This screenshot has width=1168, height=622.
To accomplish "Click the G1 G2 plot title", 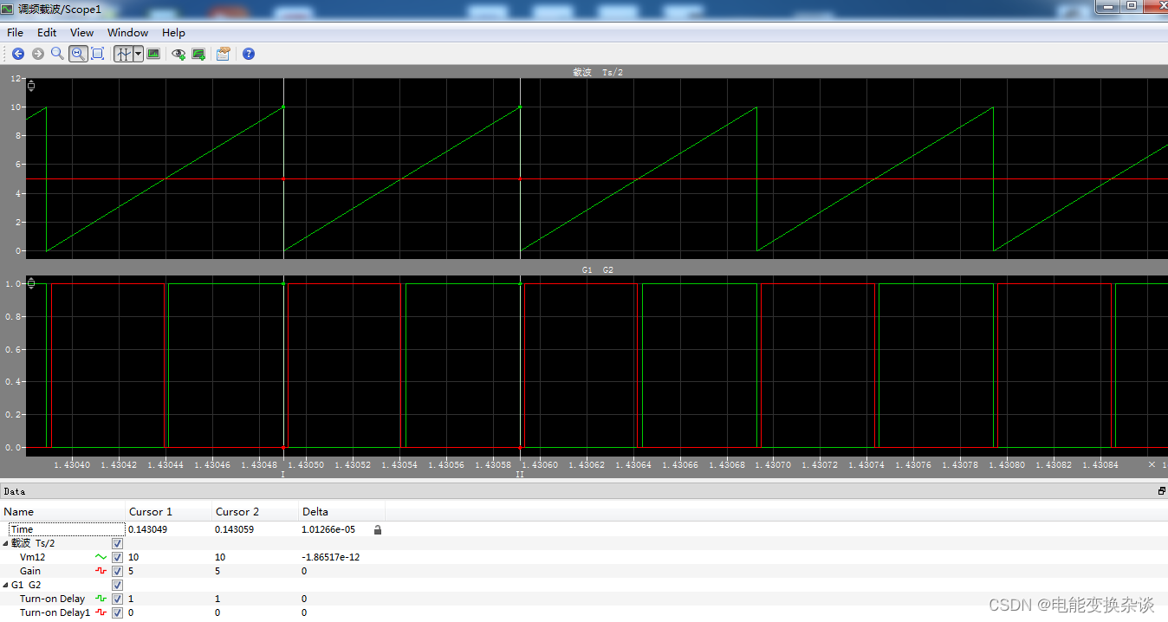I will [598, 270].
